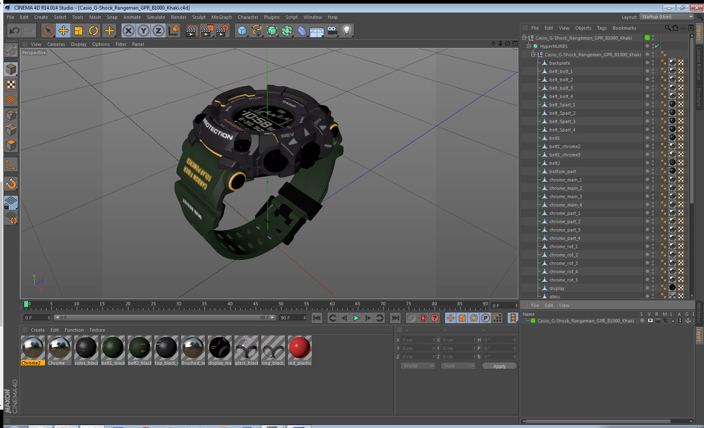The image size is (704, 428).
Task: Select the red_plastic material
Action: click(299, 350)
